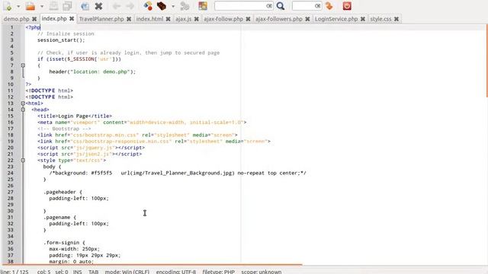Run the file with the Execute gears icon
The height and width of the screenshot is (274, 488).
point(185,6)
